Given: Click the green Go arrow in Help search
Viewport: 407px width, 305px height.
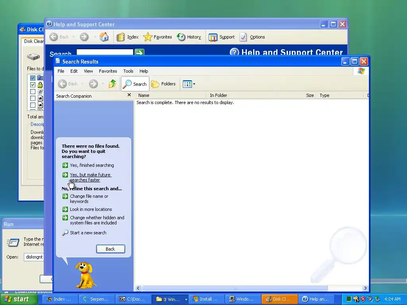Looking at the screenshot, I should coord(140,52).
